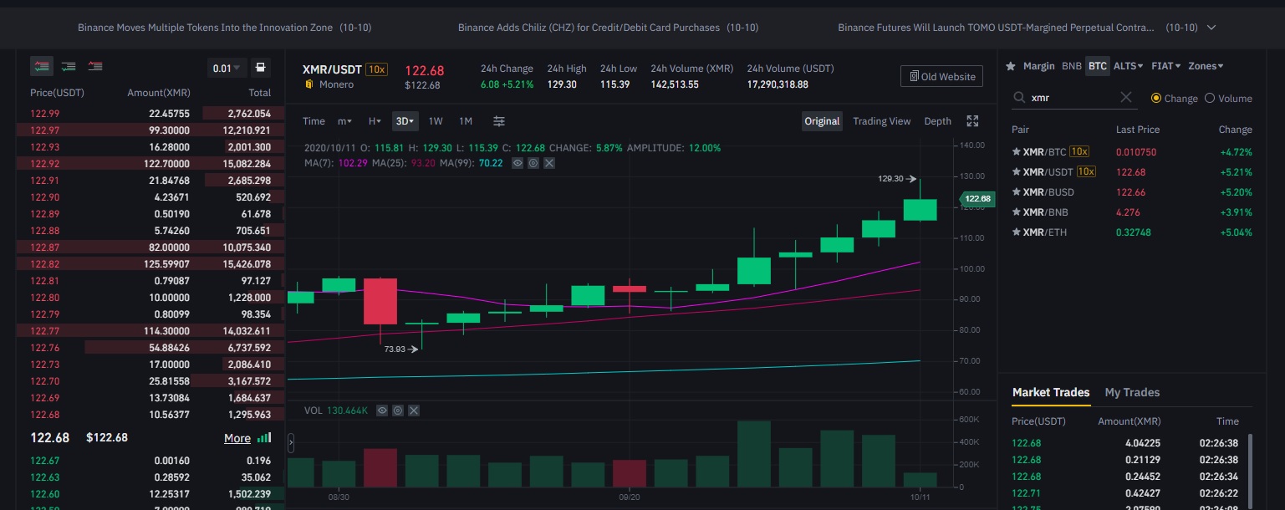
Task: Set chart interval to 1M
Action: [x=466, y=121]
